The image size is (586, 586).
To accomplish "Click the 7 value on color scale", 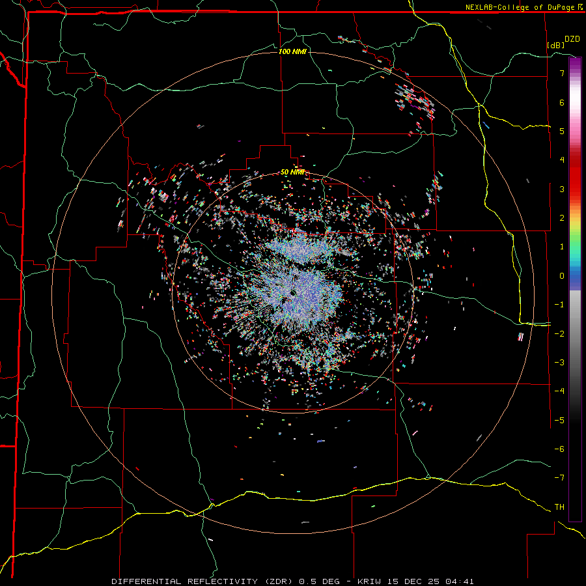I will (x=562, y=73).
